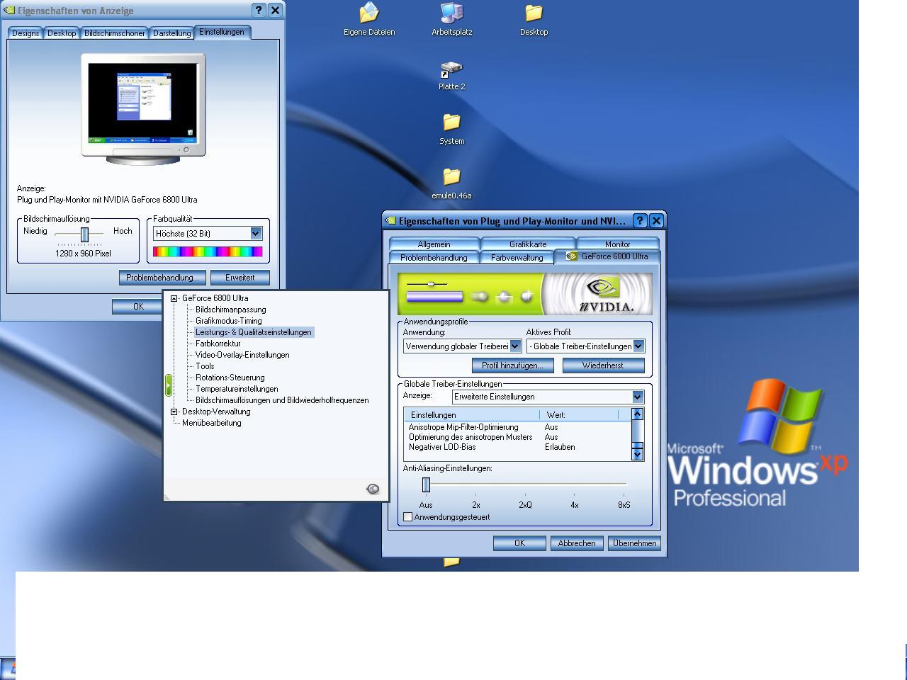Viewport: 907px width, 680px height.
Task: Select Rotations-Steuerung in the tree
Action: click(x=230, y=378)
